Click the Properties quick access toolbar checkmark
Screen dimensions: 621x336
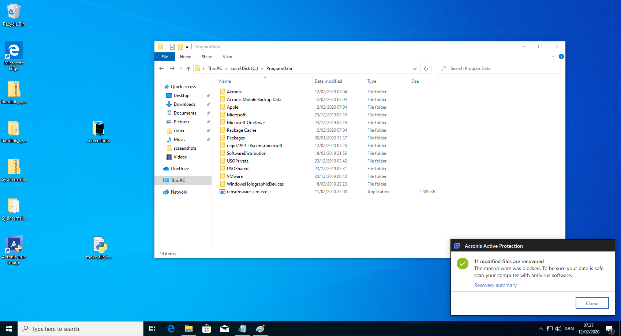tap(172, 47)
